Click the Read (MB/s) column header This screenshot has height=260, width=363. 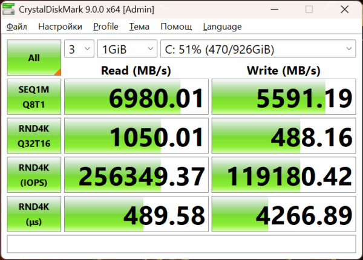(x=136, y=70)
